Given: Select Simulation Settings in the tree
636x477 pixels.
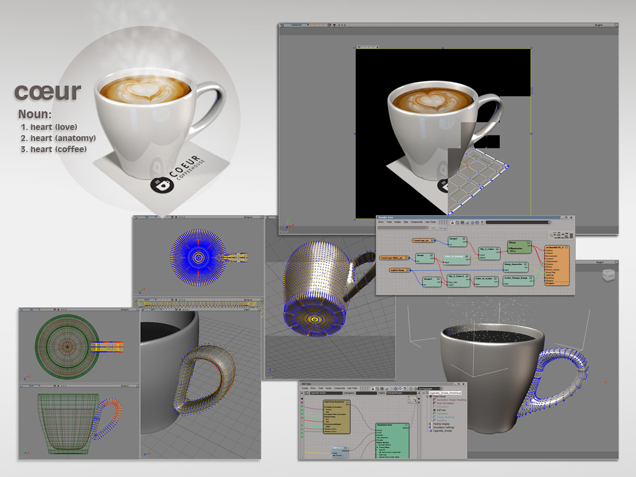Looking at the screenshot, I should click(x=444, y=427).
